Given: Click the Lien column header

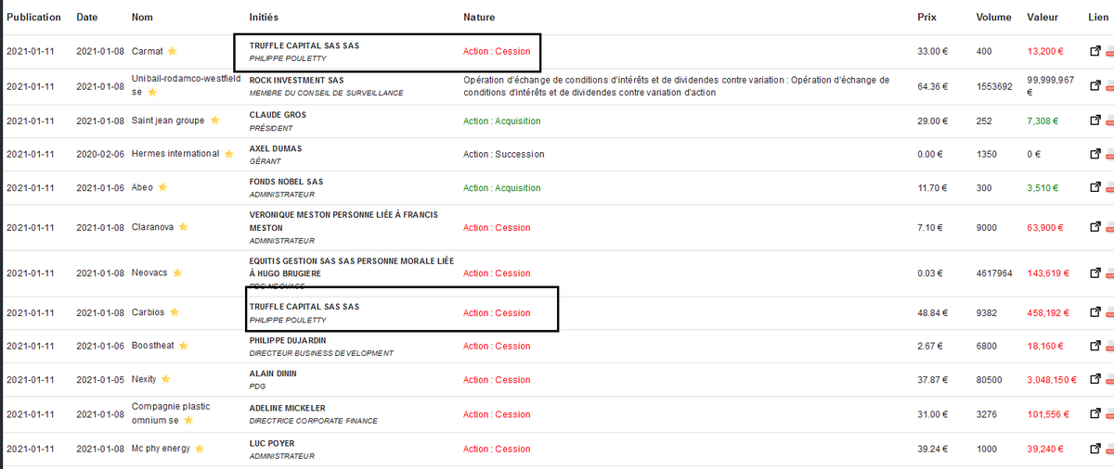Looking at the screenshot, I should click(1097, 18).
